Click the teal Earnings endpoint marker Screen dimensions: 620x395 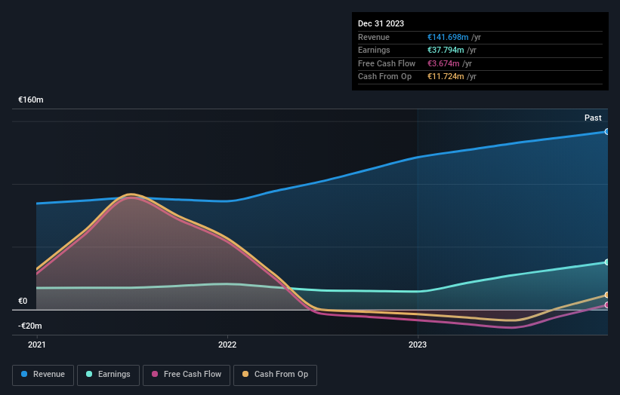click(606, 262)
